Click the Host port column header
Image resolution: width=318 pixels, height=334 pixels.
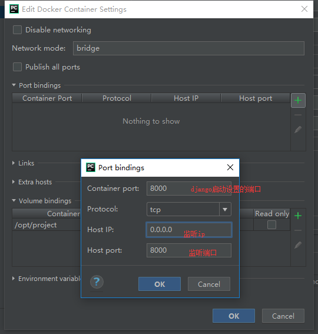pos(256,98)
